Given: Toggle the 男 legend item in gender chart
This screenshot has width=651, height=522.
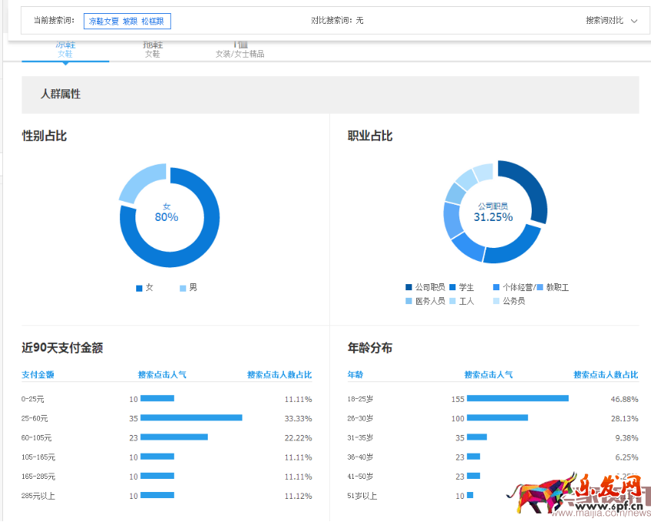Looking at the screenshot, I should [189, 287].
